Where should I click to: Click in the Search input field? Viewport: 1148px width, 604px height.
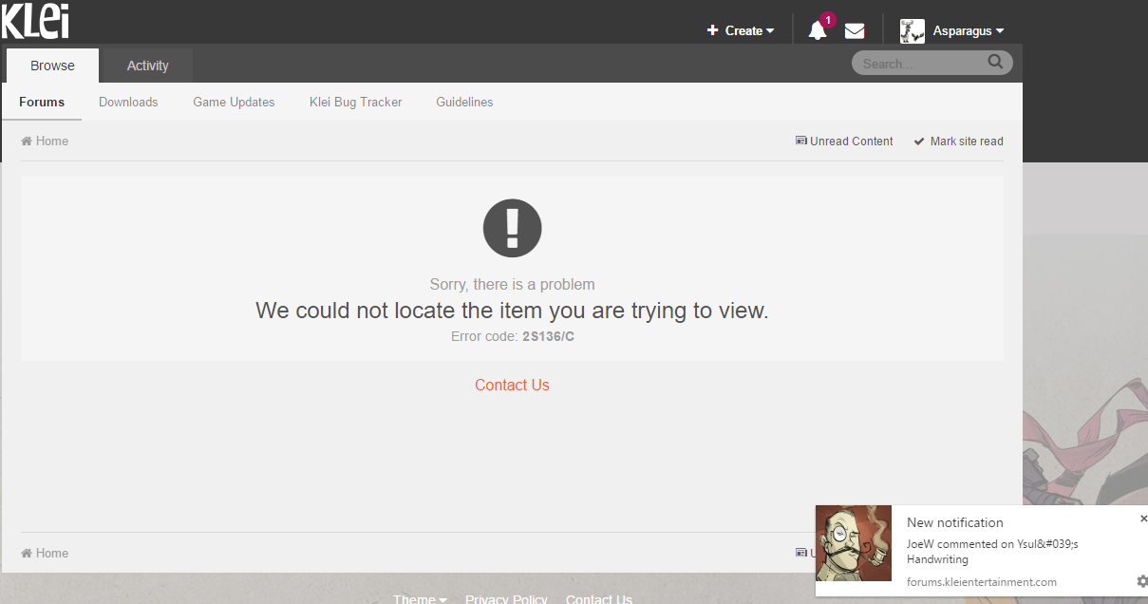pyautogui.click(x=916, y=64)
